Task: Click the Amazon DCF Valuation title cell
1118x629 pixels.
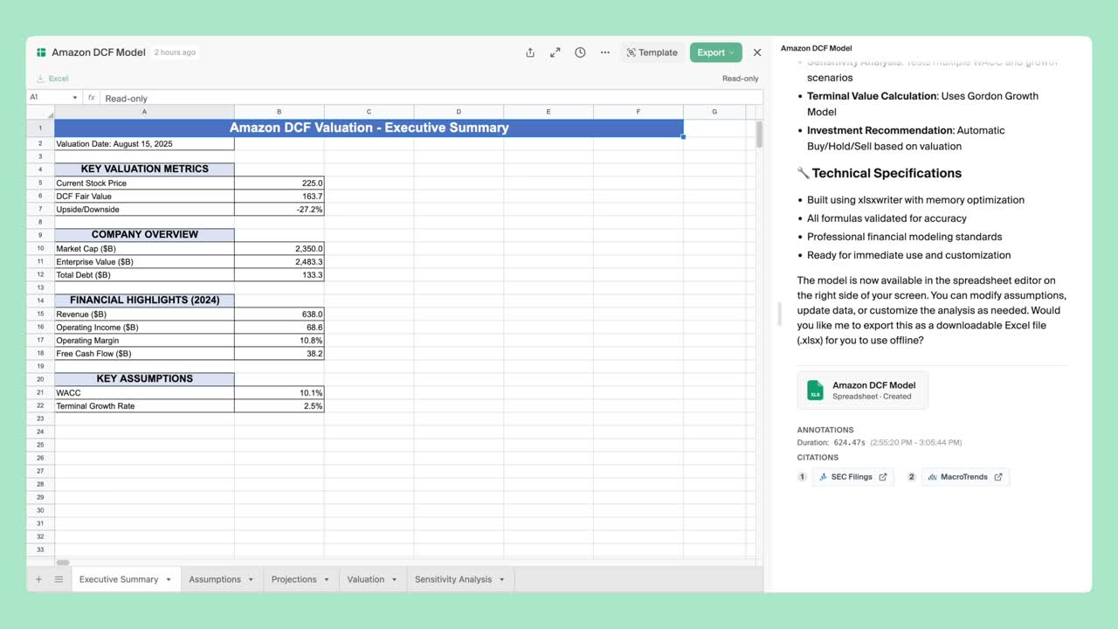Action: pyautogui.click(x=369, y=128)
